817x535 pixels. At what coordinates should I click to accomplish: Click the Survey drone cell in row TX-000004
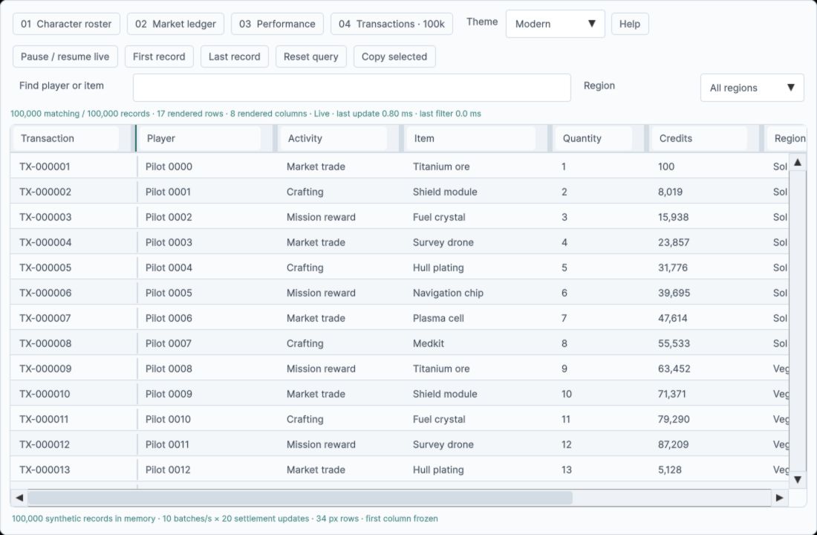[479, 242]
